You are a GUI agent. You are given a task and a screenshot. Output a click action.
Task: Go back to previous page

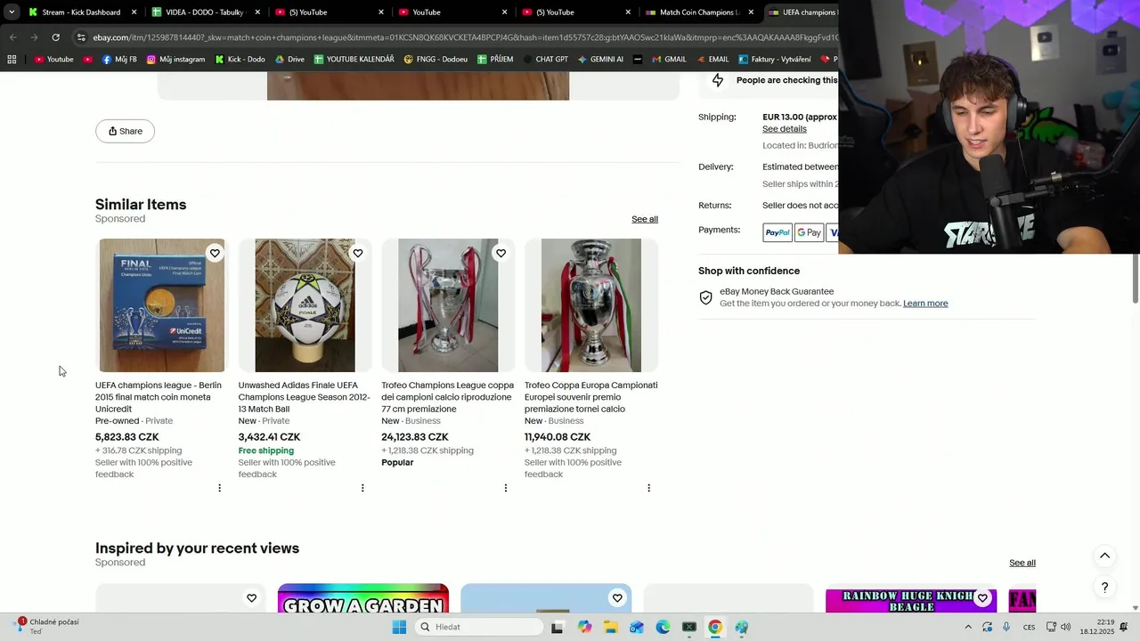(12, 37)
